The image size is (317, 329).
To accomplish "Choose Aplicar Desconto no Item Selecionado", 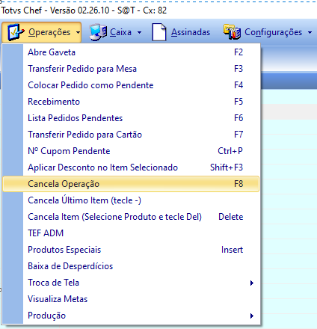I will (131, 167).
